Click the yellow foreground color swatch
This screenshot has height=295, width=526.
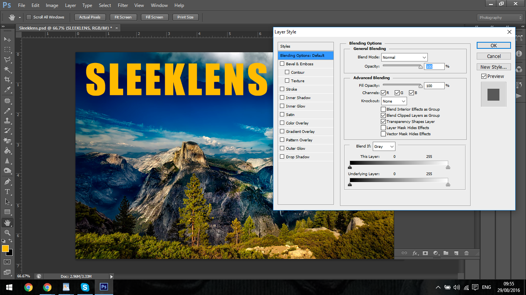pyautogui.click(x=5, y=249)
